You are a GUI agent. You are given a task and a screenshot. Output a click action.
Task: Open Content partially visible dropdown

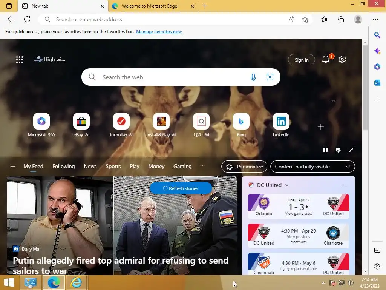[x=312, y=167]
